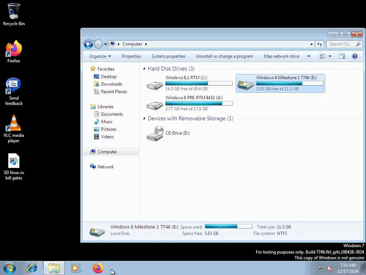Launch the VLC media player desktop shortcut

[14, 129]
